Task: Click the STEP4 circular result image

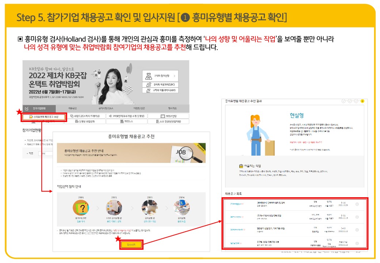Action: pos(182,208)
